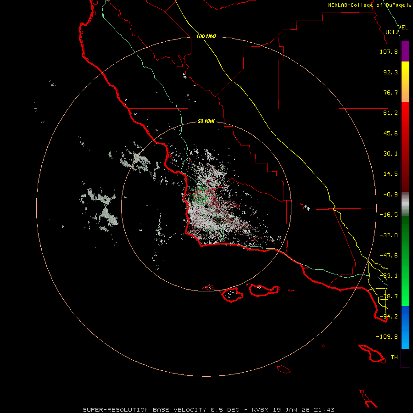Click the 45.6 velocity scale value
The image size is (413, 413).
pyautogui.click(x=391, y=133)
